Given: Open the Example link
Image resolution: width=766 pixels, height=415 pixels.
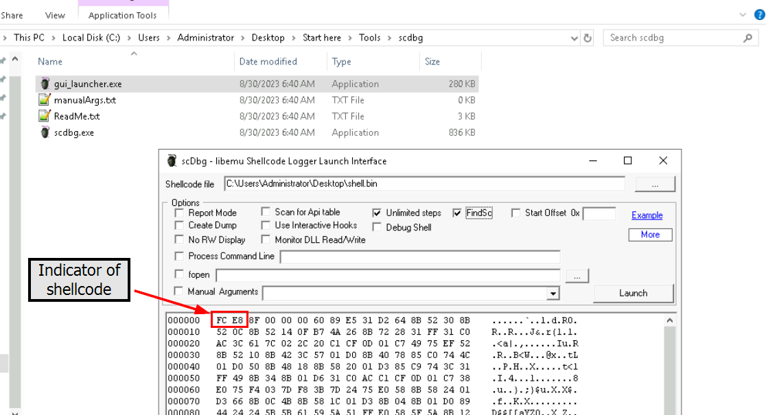Looking at the screenshot, I should pos(647,215).
